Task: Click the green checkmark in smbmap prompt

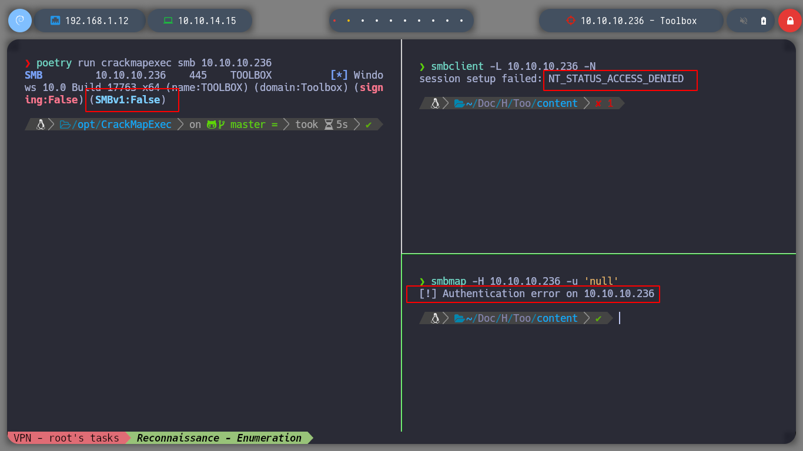Action: [598, 318]
